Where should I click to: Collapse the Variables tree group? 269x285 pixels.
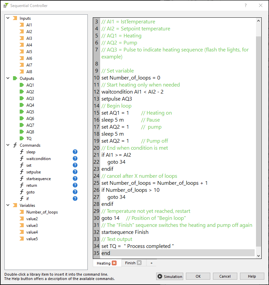coord(8,205)
